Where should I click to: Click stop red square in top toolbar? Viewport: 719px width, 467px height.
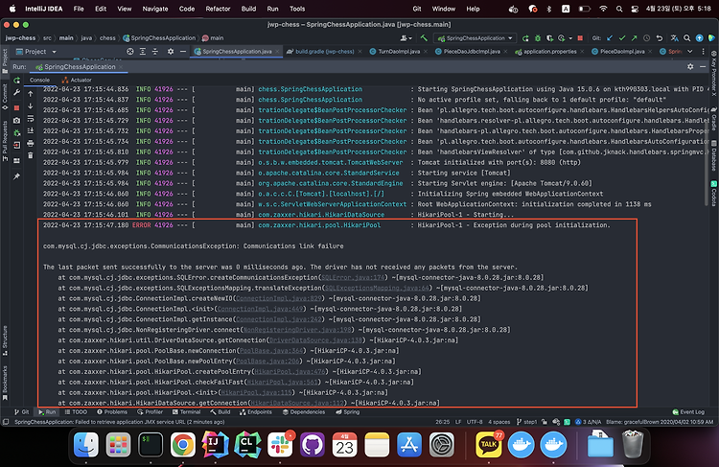click(x=580, y=38)
